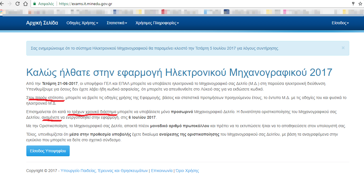Click the saved password key icon
This screenshot has width=364, height=174.
(353, 4)
